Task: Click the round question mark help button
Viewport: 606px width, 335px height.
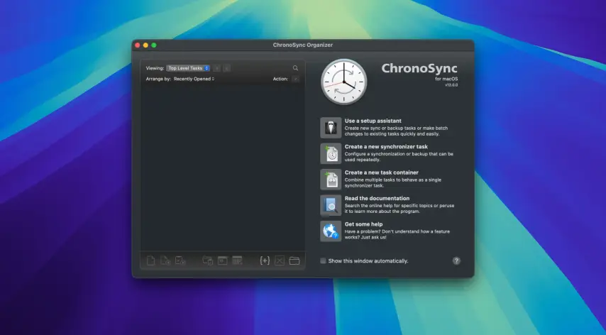Action: [x=456, y=260]
